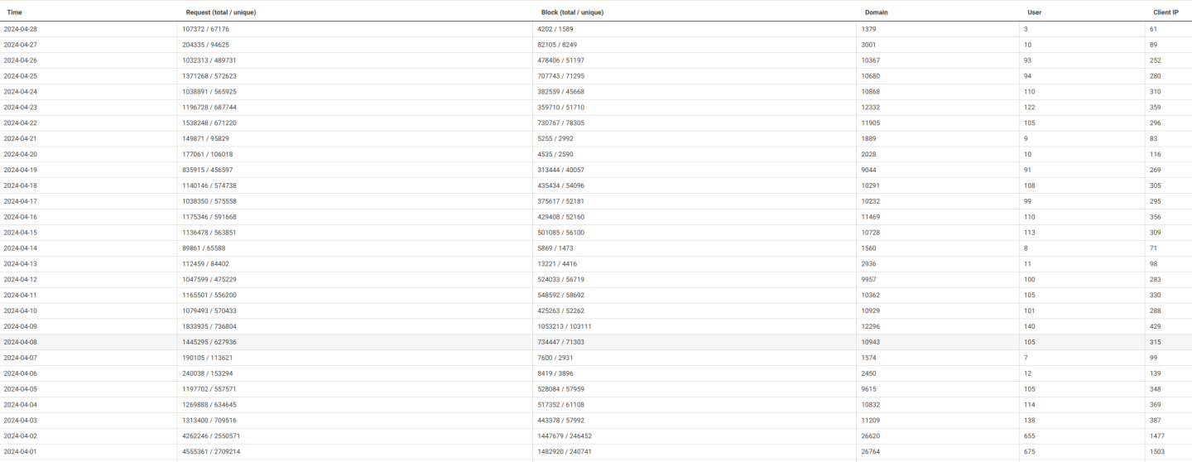Click request value 4555361 / 2709214
Viewport: 1192px width, 462px height.
tap(211, 451)
